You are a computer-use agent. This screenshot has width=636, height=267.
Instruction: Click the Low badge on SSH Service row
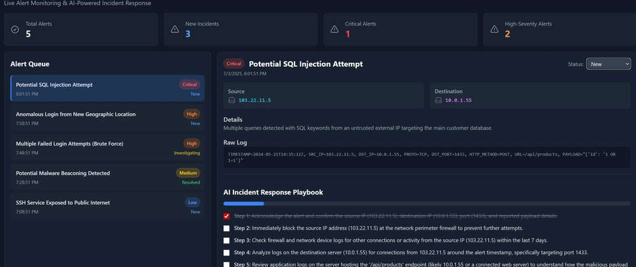click(x=193, y=203)
